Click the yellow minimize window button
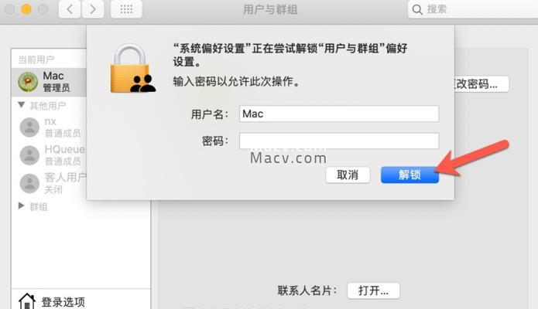The width and height of the screenshot is (538, 309). 26,9
